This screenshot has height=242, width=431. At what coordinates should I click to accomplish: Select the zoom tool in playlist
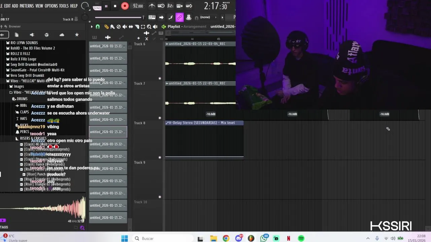pos(149,27)
